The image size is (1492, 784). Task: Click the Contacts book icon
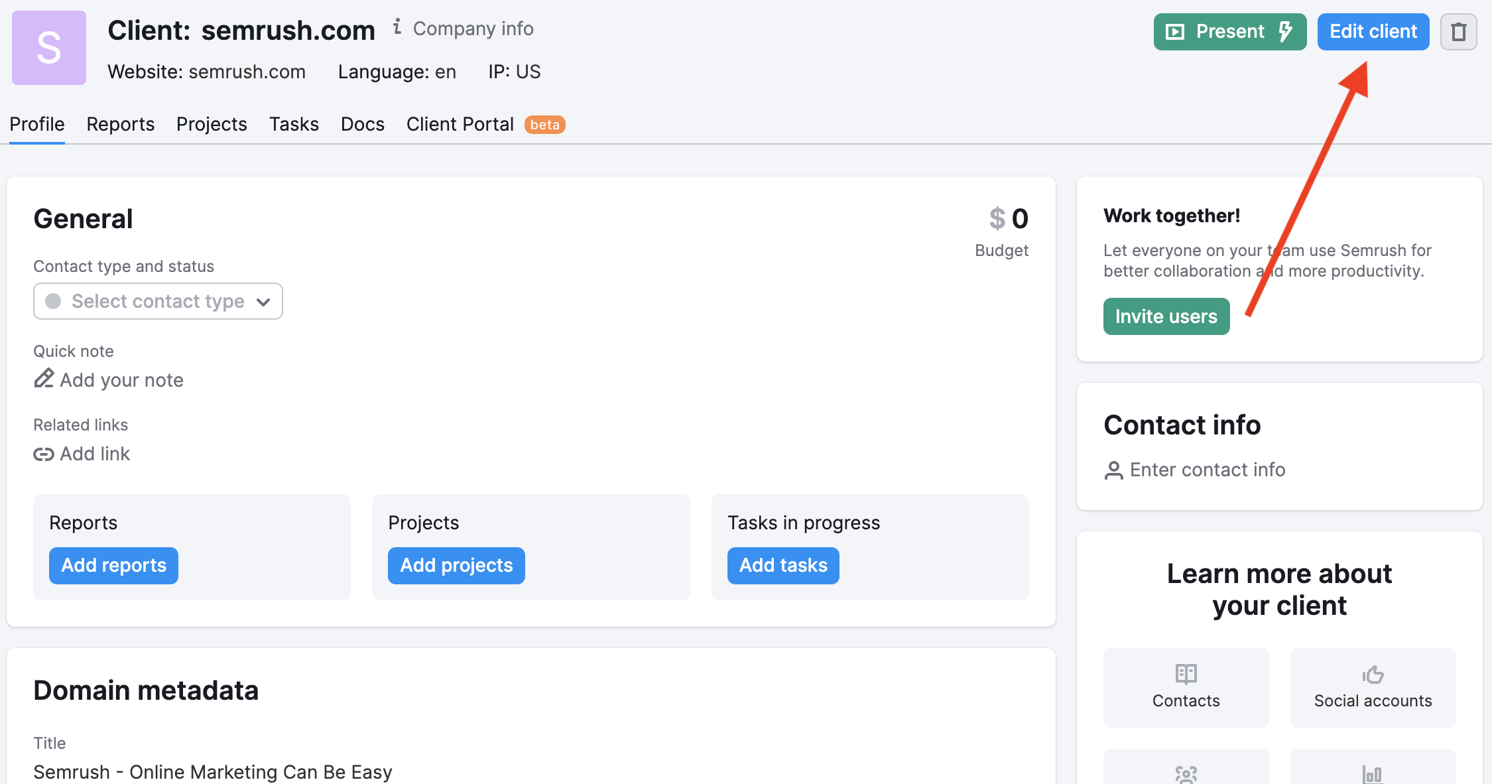pyautogui.click(x=1186, y=674)
